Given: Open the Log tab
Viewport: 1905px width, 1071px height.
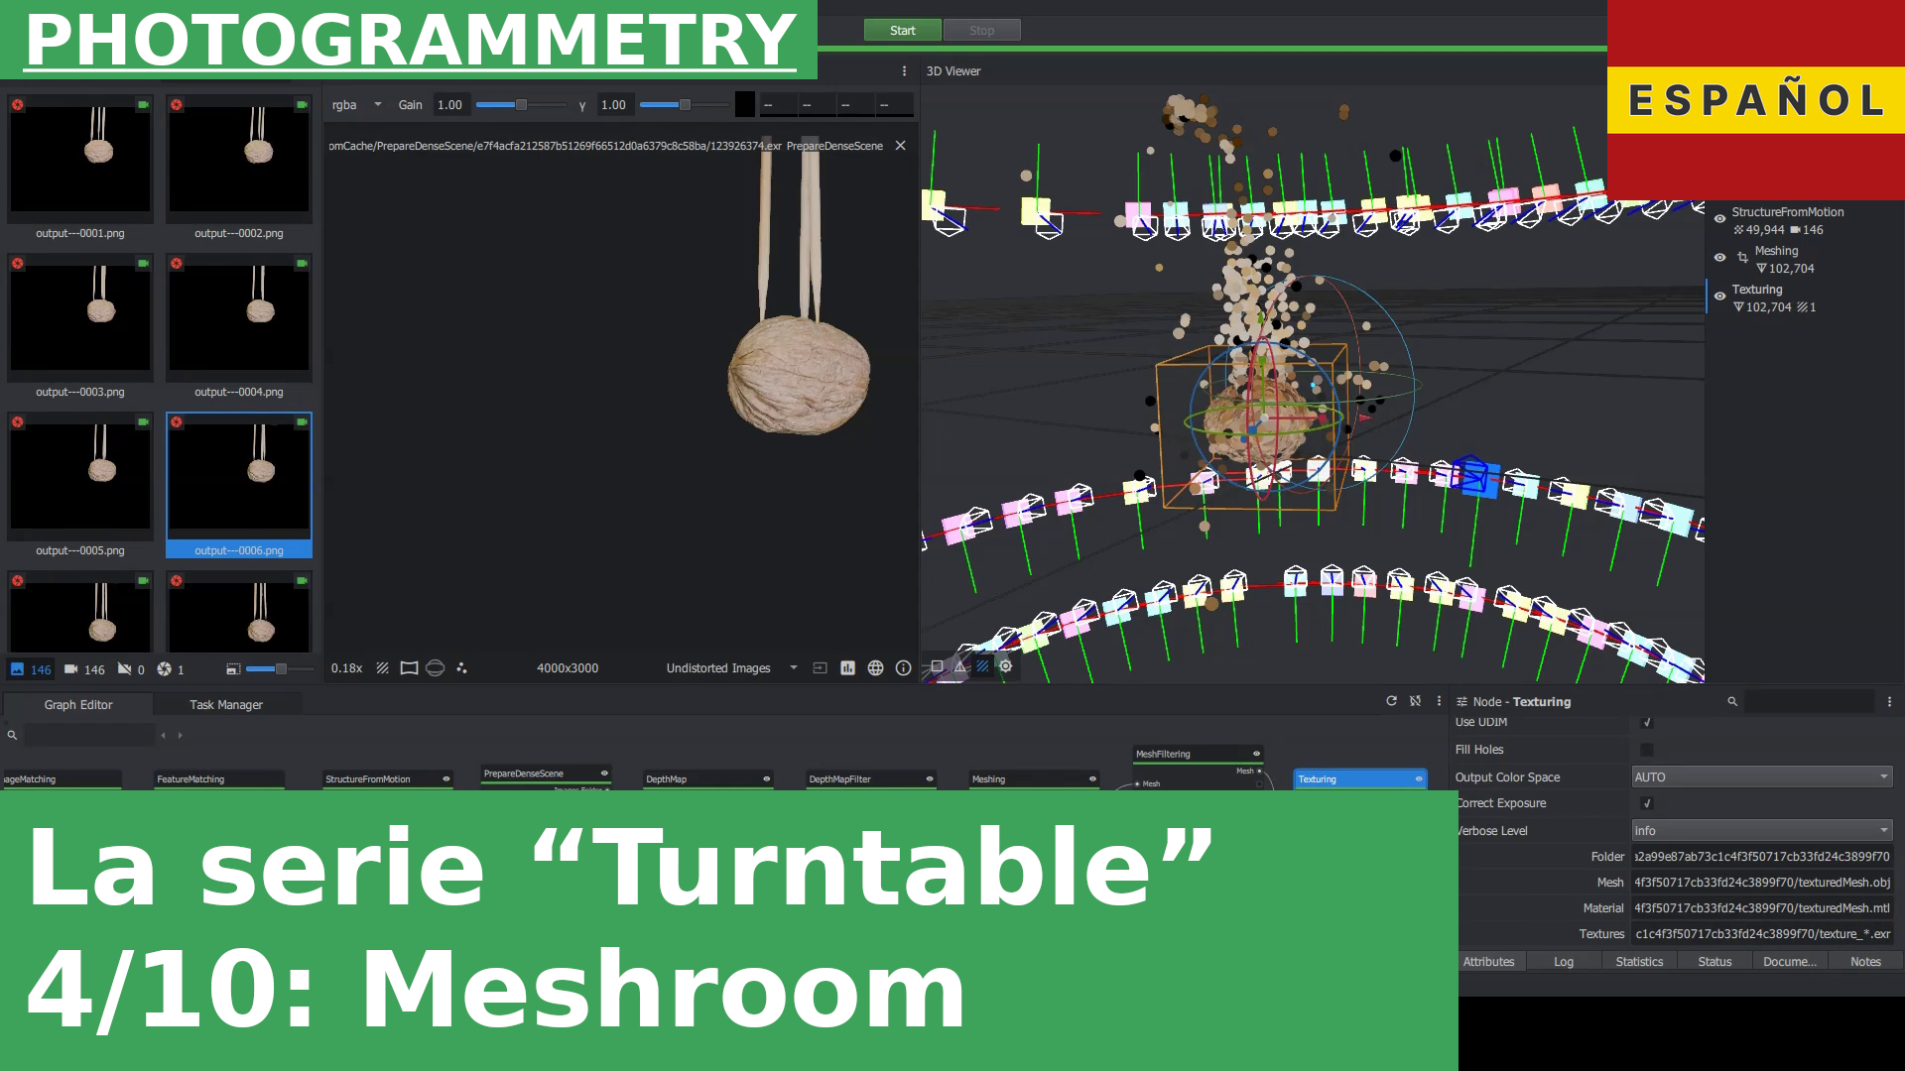Looking at the screenshot, I should (1564, 962).
